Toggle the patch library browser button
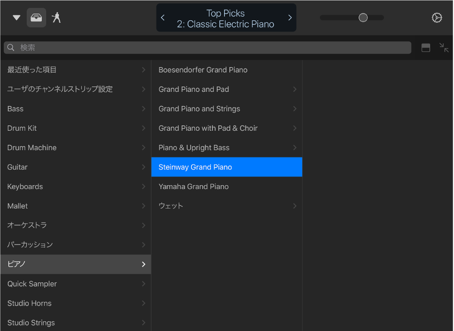454x331 pixels. (x=36, y=17)
